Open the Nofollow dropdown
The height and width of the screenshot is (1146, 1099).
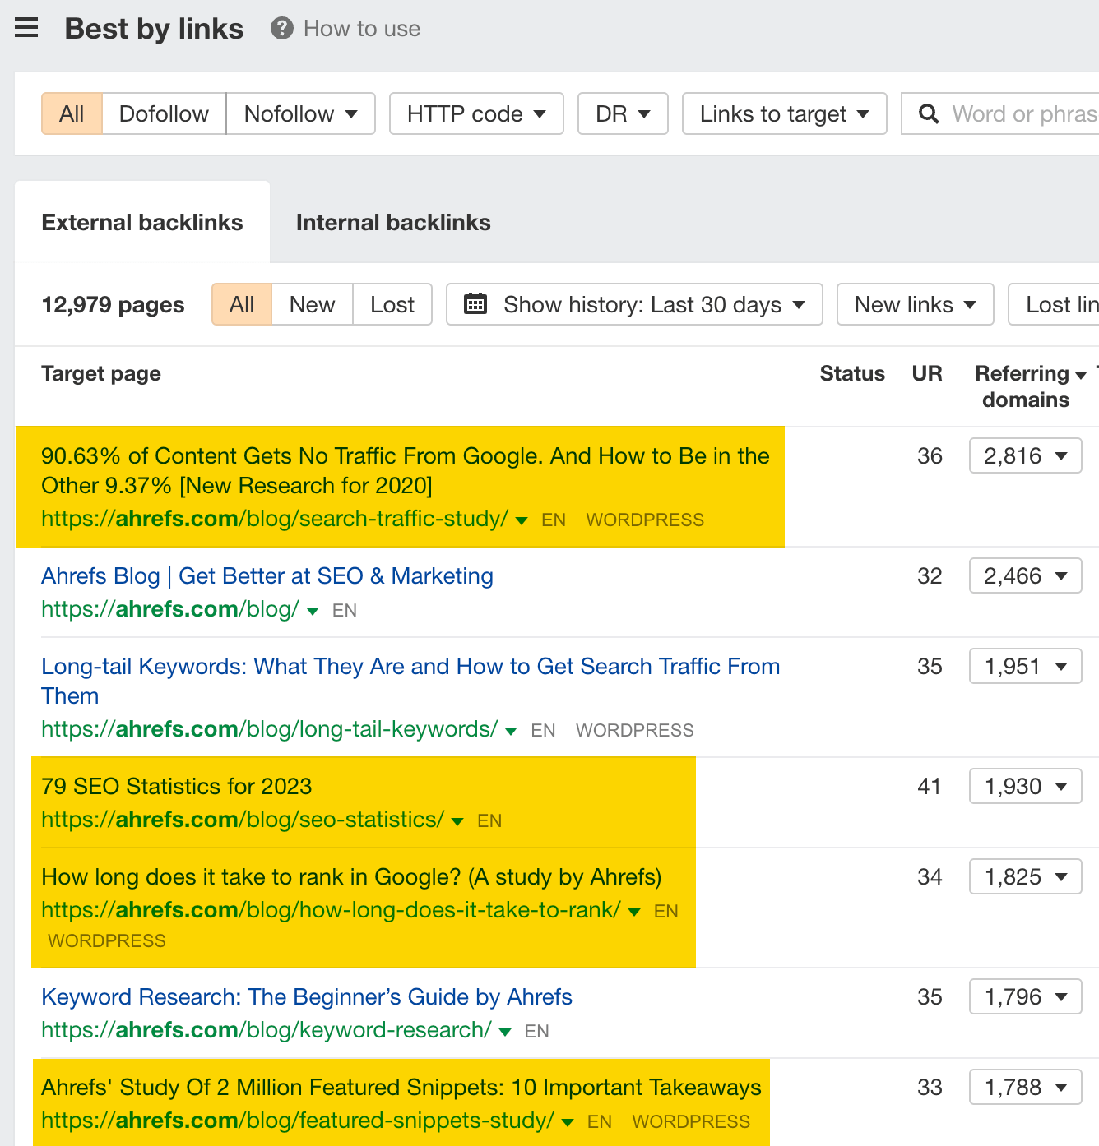pos(300,113)
